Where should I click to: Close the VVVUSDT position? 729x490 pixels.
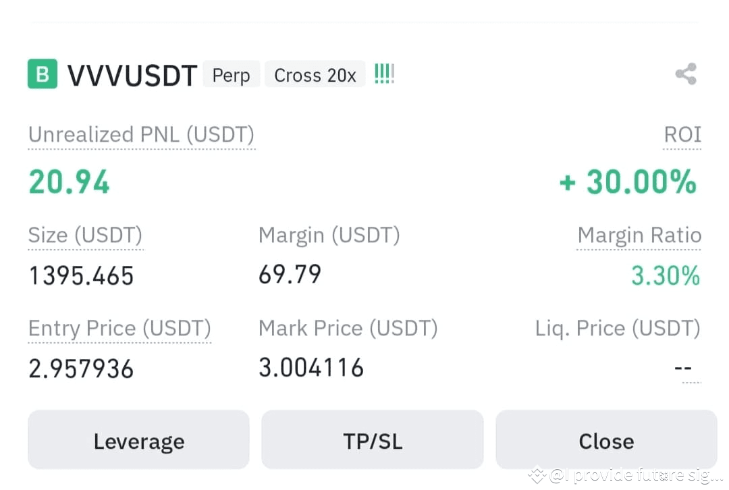pyautogui.click(x=606, y=440)
